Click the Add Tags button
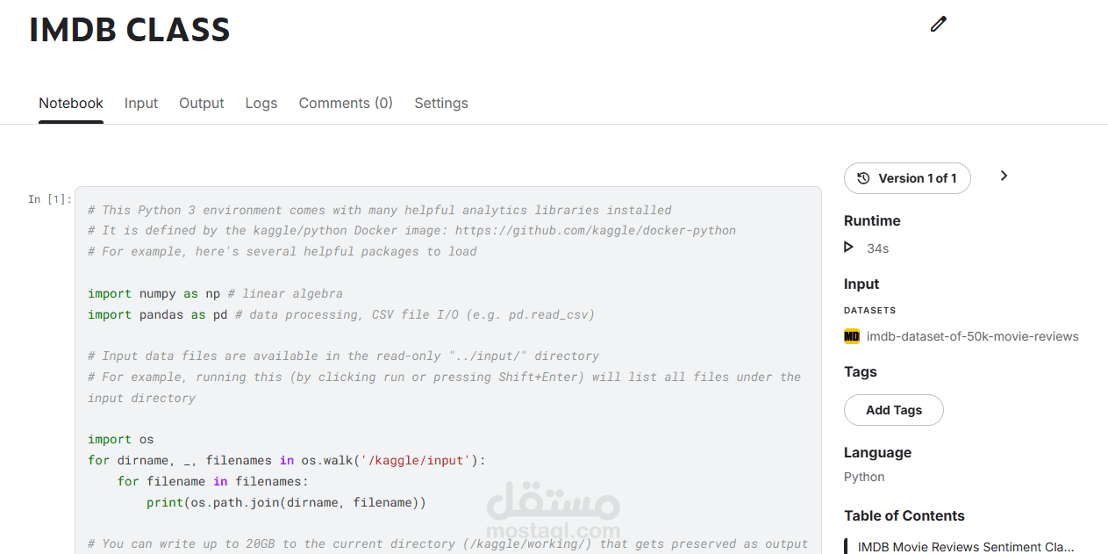Screen dimensions: 1108x554 (x=894, y=410)
